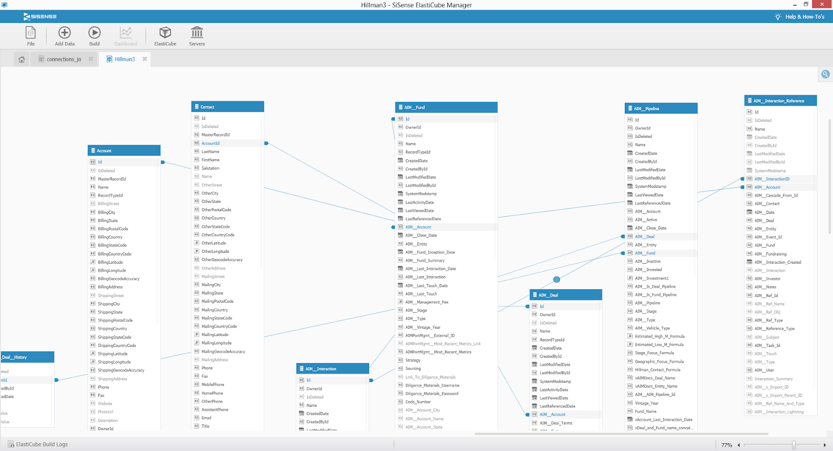
Task: Click the Help & How-To's lightbulb icon
Action: [x=778, y=17]
